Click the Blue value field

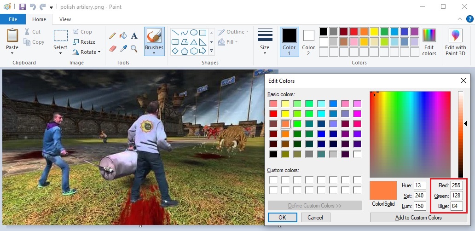click(457, 206)
